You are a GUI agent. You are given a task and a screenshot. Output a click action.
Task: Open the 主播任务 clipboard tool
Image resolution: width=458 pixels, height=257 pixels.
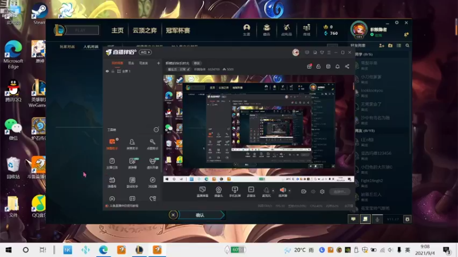[x=112, y=163]
